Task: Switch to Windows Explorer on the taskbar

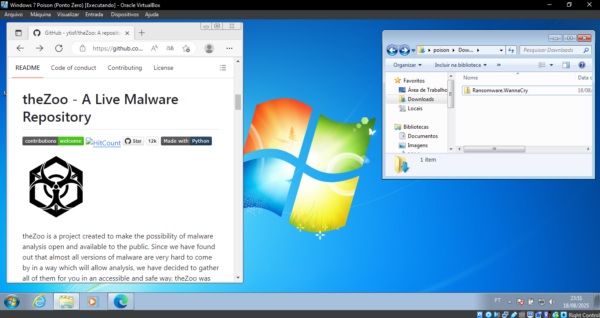Action: (66, 301)
